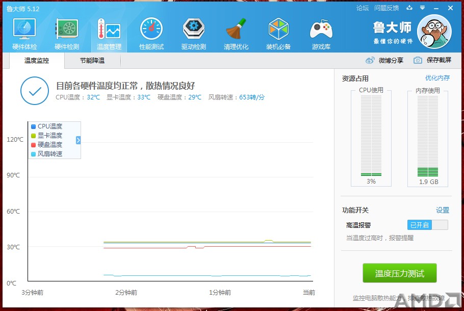Toggle the 高温报警 已开启 switch
Image resolution: width=464 pixels, height=311 pixels.
point(428,225)
